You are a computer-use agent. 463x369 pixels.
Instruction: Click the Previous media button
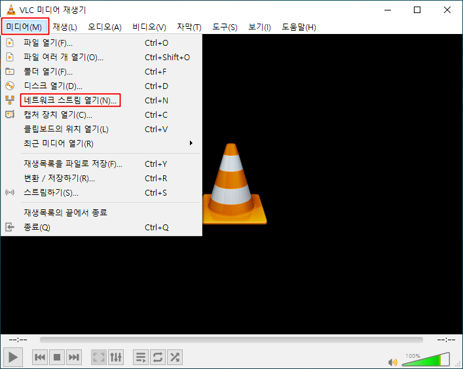pos(40,357)
